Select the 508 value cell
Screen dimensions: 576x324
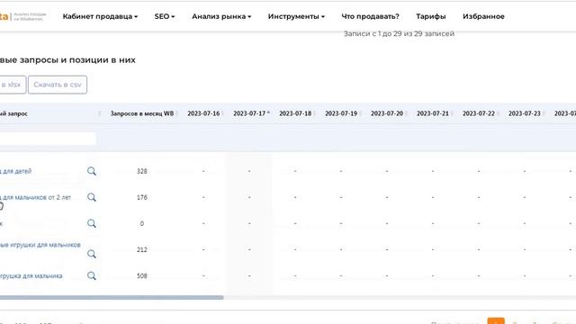point(142,276)
